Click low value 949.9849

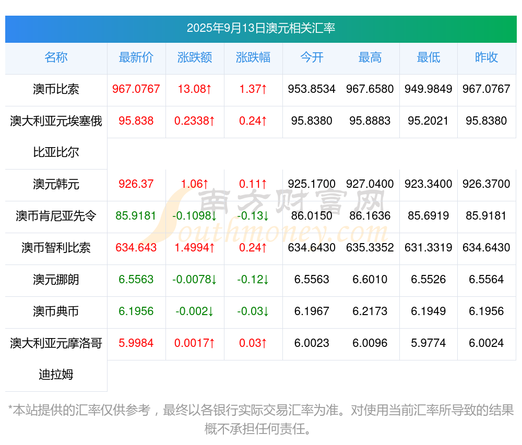pyautogui.click(x=429, y=89)
